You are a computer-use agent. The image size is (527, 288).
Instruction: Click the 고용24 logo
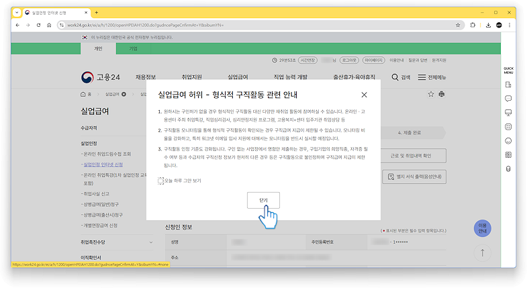click(101, 77)
